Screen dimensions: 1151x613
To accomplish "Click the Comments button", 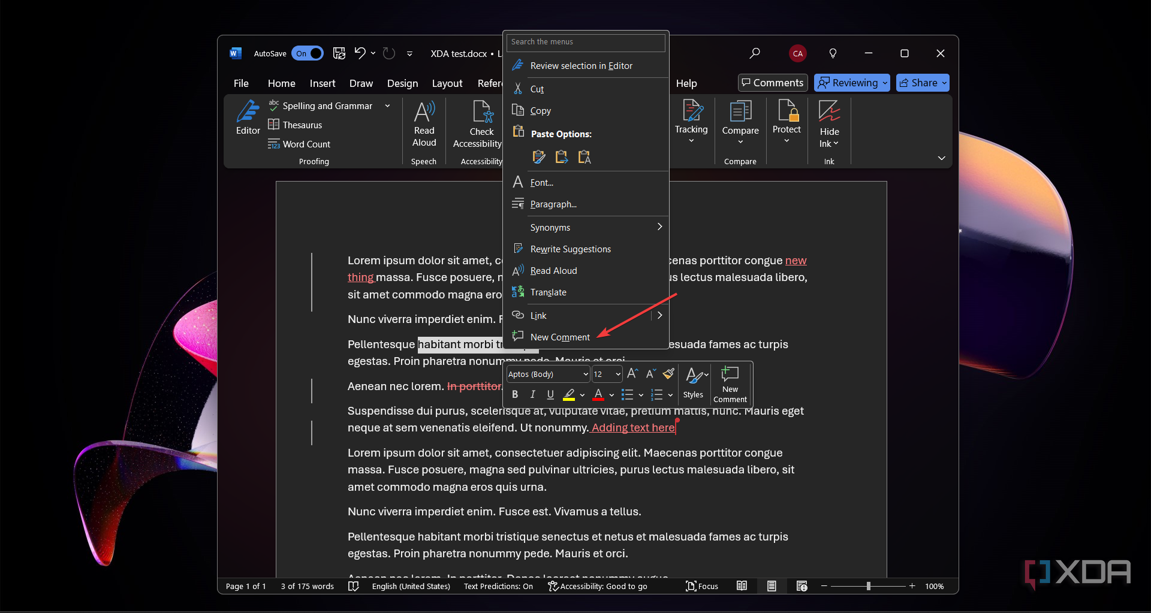I will [x=773, y=83].
